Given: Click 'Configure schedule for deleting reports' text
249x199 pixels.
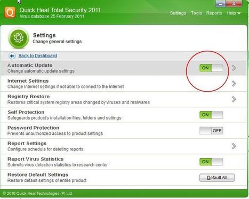Looking at the screenshot, I should [x=45, y=149].
